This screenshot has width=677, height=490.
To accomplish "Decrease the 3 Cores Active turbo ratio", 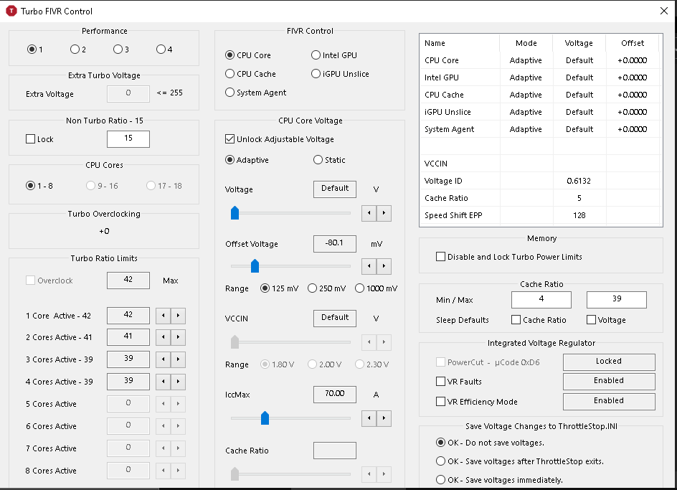I will [x=163, y=359].
